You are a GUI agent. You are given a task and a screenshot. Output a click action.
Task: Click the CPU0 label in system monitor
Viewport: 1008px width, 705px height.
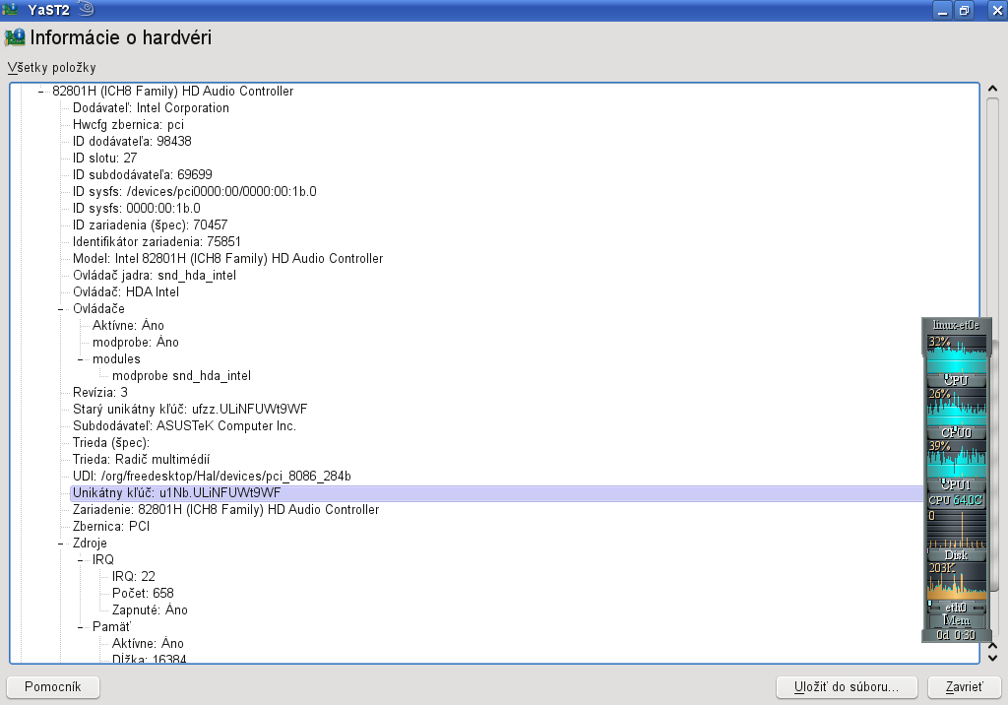tap(956, 432)
